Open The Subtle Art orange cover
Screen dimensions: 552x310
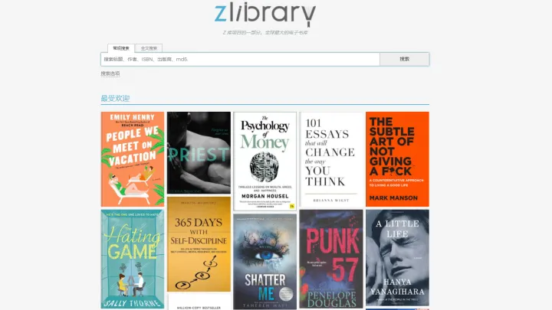click(x=397, y=159)
